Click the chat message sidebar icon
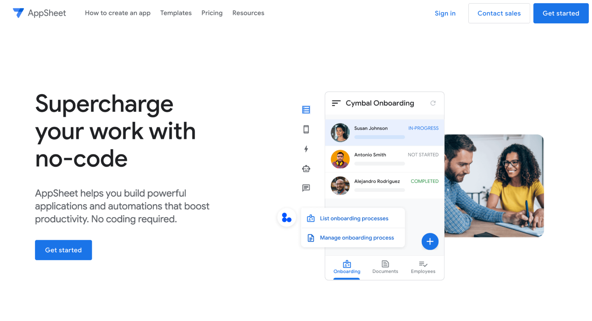Viewport: 592px width, 321px height. [x=306, y=188]
